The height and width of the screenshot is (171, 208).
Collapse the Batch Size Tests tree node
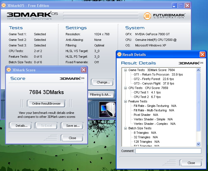(125, 128)
